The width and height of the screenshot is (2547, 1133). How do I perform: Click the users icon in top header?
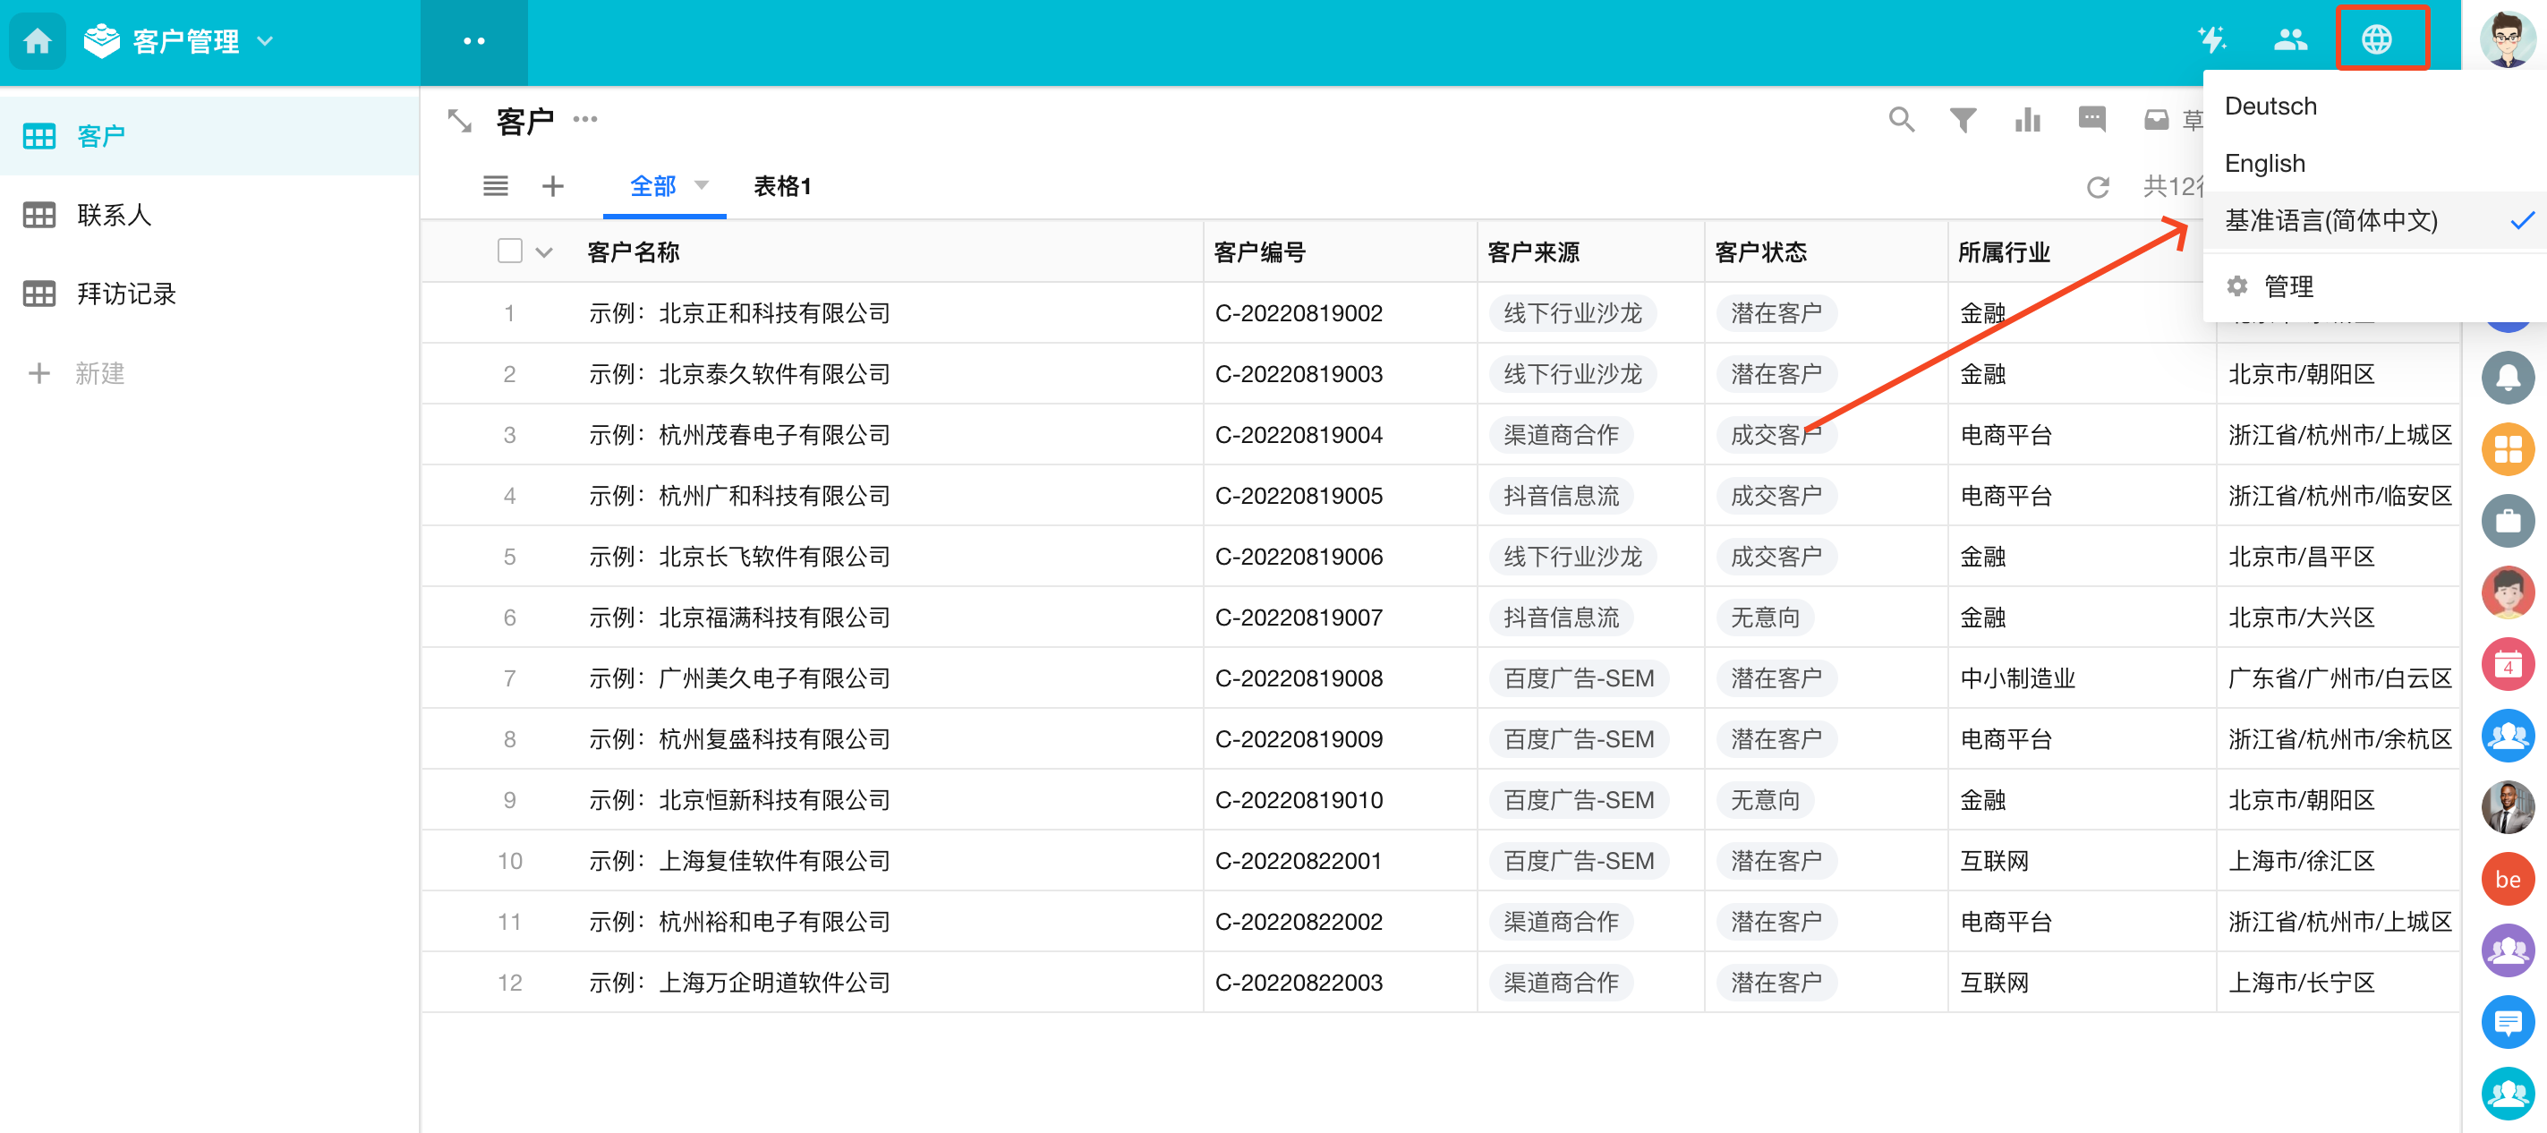point(2290,39)
